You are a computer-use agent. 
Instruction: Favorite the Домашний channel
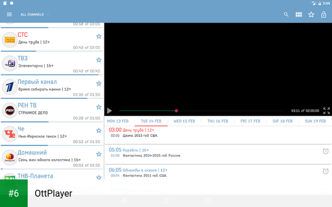(99, 154)
